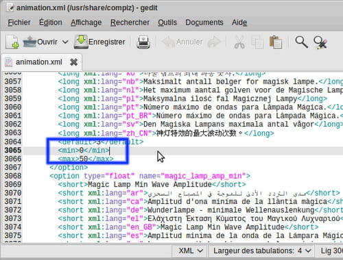Click line number 3068 in gutter
The height and width of the screenshot is (260, 343).
[x=13, y=176]
